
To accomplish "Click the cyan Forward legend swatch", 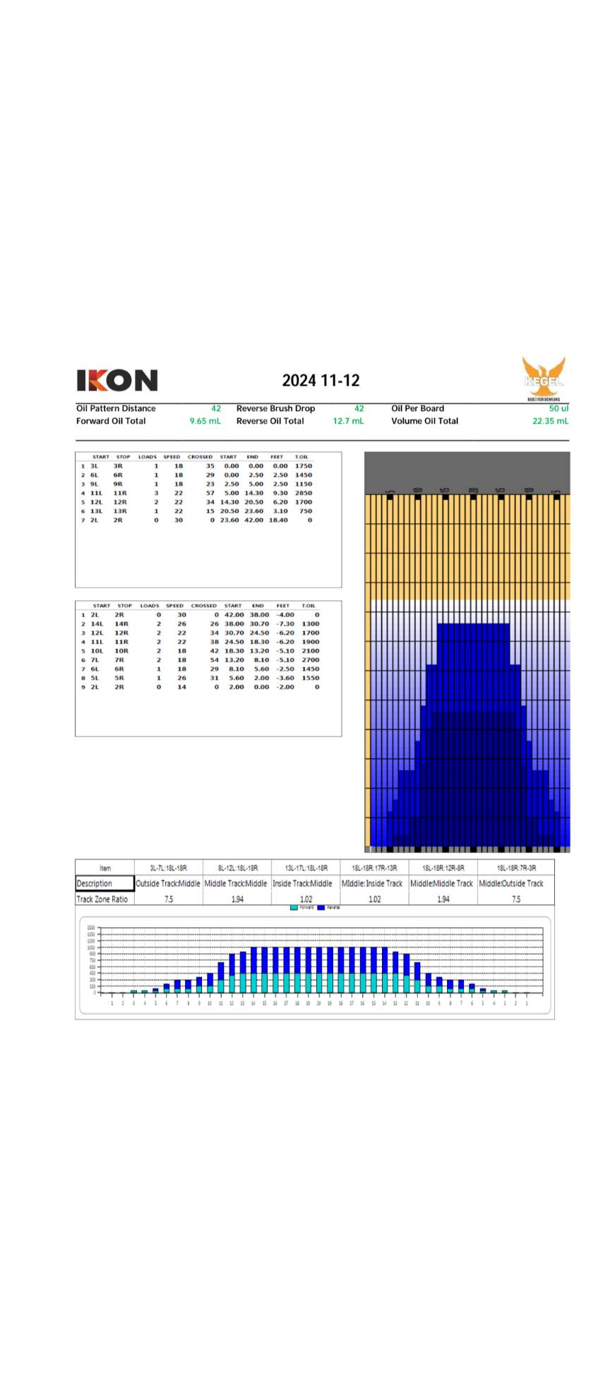I will coord(294,907).
